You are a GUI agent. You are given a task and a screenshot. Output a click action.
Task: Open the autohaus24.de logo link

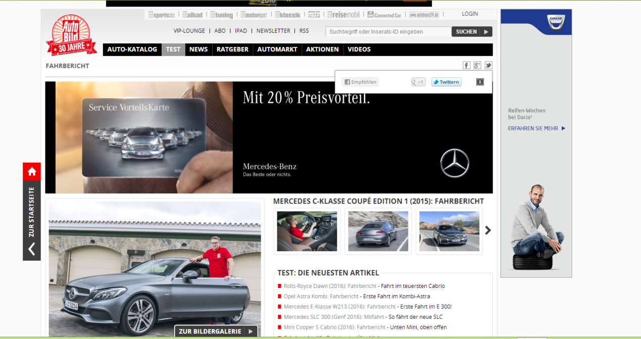click(x=424, y=15)
